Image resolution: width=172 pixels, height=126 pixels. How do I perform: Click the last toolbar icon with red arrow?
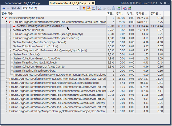(x=130, y=8)
